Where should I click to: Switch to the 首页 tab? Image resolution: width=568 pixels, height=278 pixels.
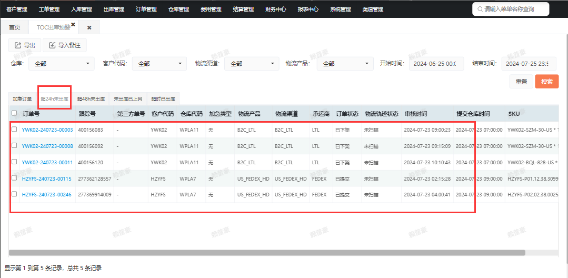click(x=15, y=27)
